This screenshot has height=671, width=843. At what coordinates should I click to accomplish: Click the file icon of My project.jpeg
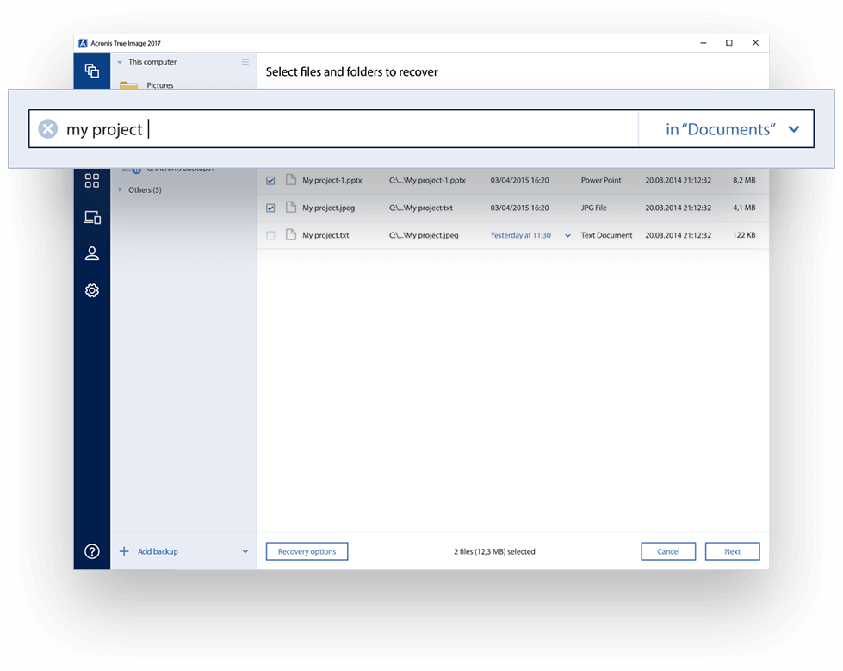pos(291,207)
